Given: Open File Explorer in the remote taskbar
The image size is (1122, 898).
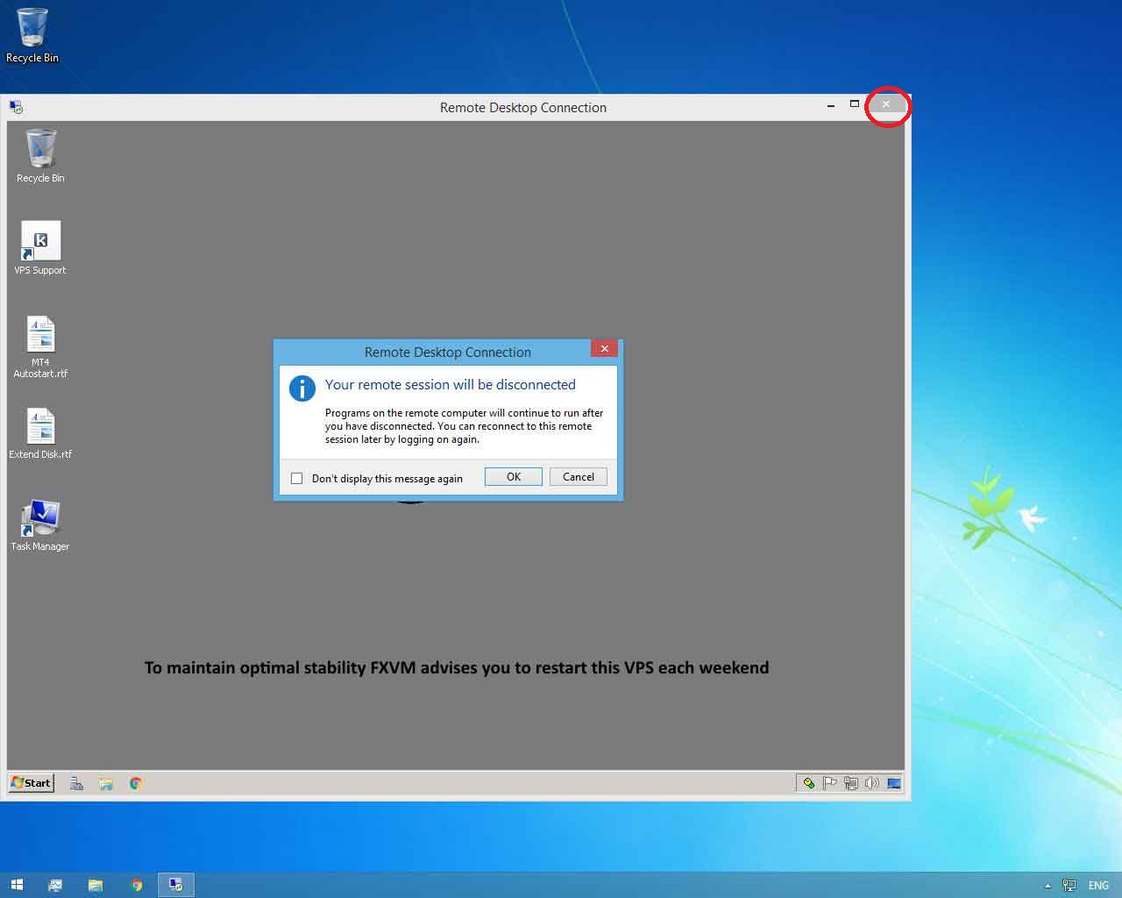Looking at the screenshot, I should [106, 784].
